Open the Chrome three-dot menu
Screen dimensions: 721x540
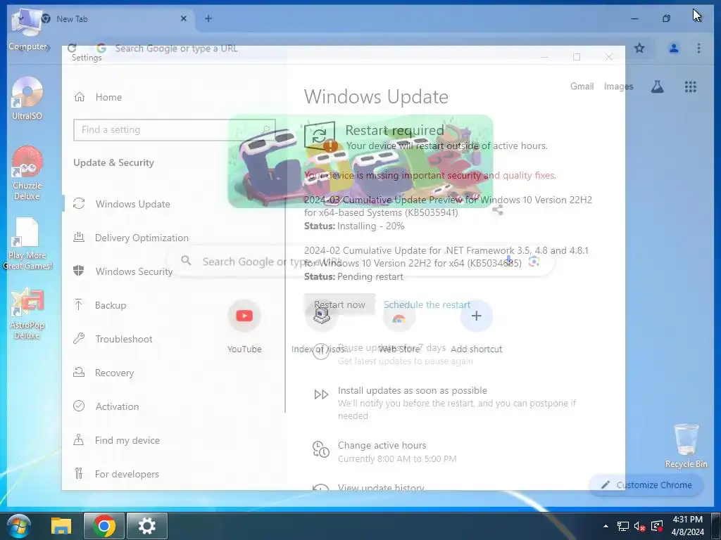click(698, 49)
